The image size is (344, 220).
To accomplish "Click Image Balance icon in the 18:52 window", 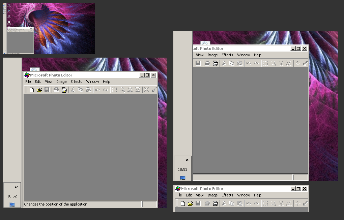I will pos(147,90).
